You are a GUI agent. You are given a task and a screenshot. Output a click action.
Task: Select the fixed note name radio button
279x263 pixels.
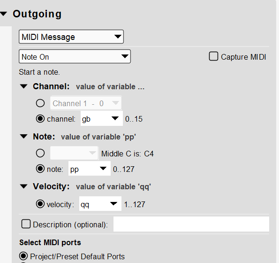[x=40, y=153]
